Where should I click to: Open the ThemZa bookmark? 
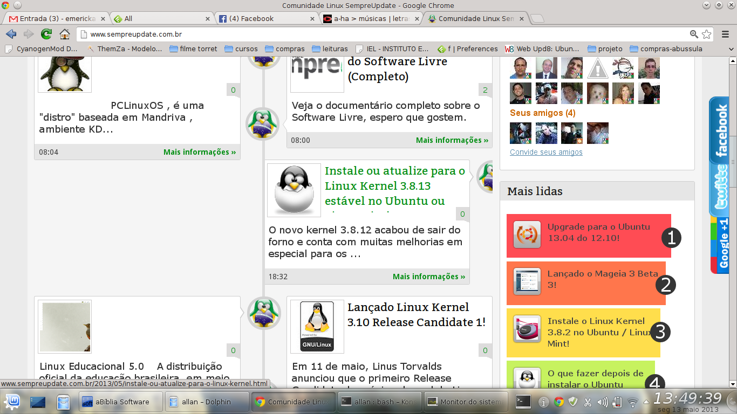point(125,49)
